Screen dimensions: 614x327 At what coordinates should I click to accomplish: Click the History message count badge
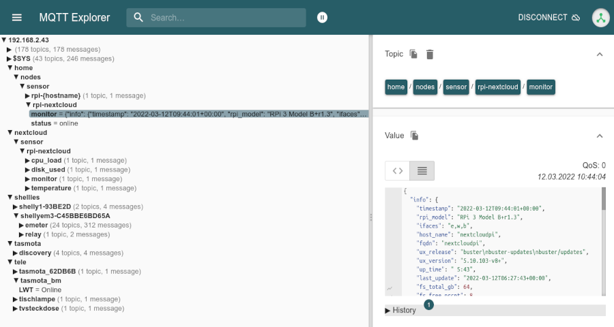click(429, 305)
